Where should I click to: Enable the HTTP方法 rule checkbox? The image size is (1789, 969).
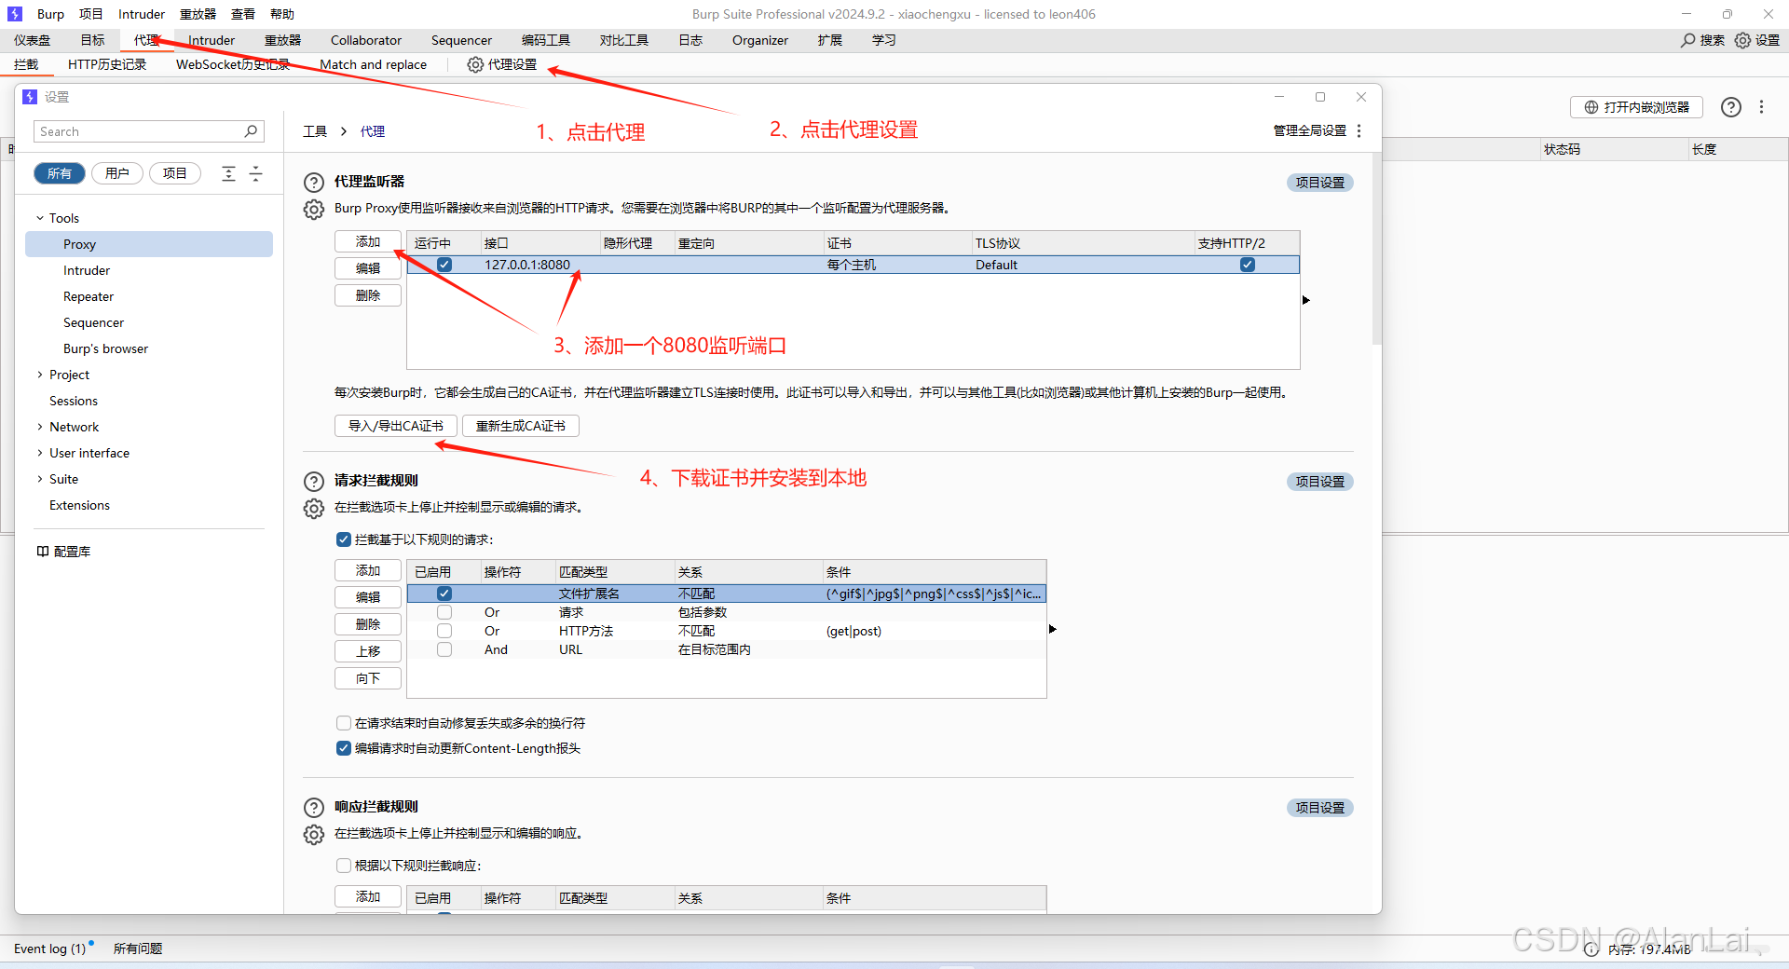pos(444,631)
